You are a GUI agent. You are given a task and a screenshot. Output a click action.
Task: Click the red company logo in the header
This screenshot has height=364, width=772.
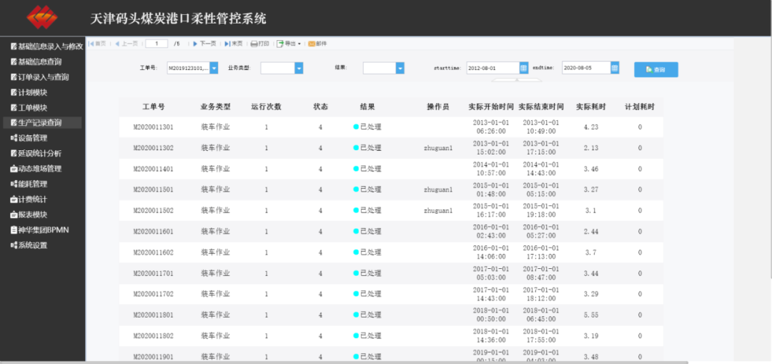(42, 17)
